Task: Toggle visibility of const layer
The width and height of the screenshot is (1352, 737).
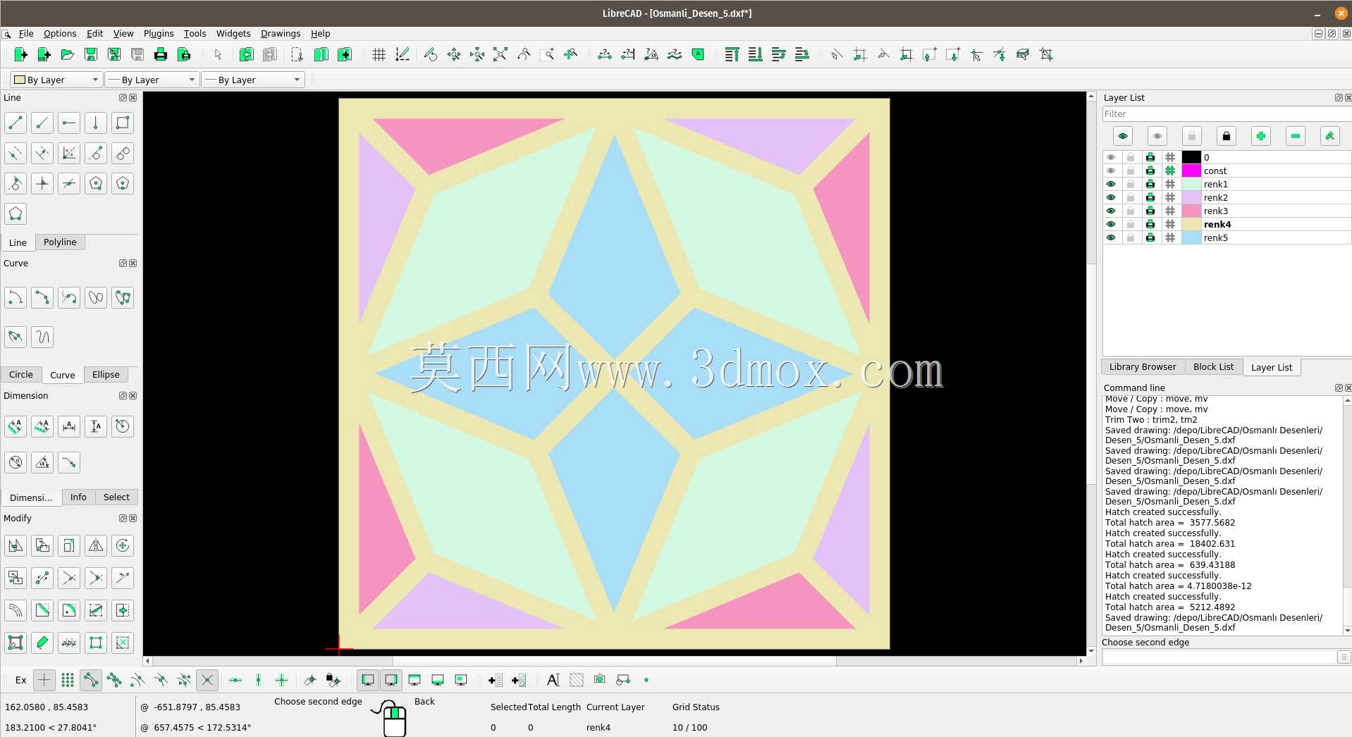Action: pyautogui.click(x=1111, y=171)
